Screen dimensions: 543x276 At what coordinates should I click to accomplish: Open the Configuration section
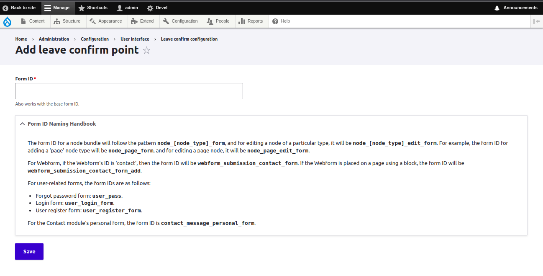[181, 21]
